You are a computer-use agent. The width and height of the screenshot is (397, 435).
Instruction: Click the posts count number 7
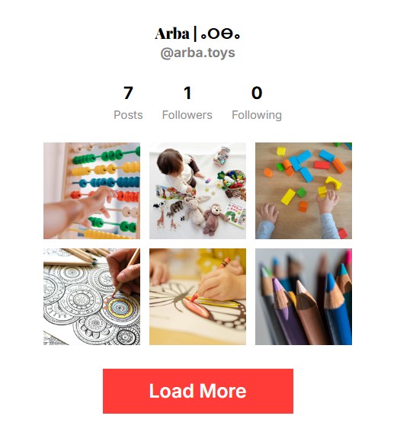pos(128,93)
